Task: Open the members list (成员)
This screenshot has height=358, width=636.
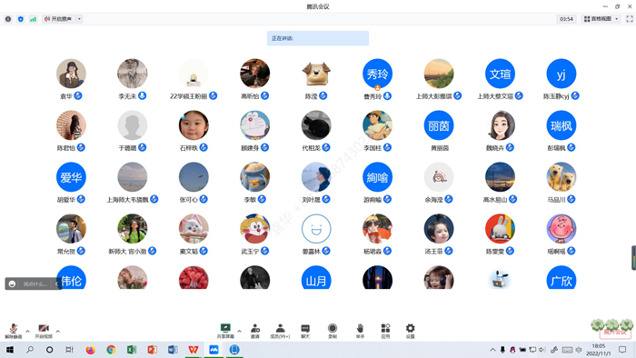Action: point(280,331)
